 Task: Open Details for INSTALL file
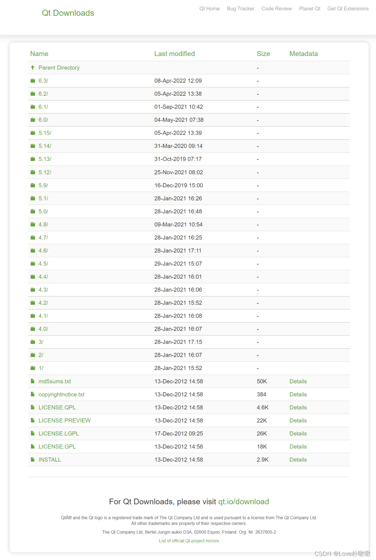298,460
